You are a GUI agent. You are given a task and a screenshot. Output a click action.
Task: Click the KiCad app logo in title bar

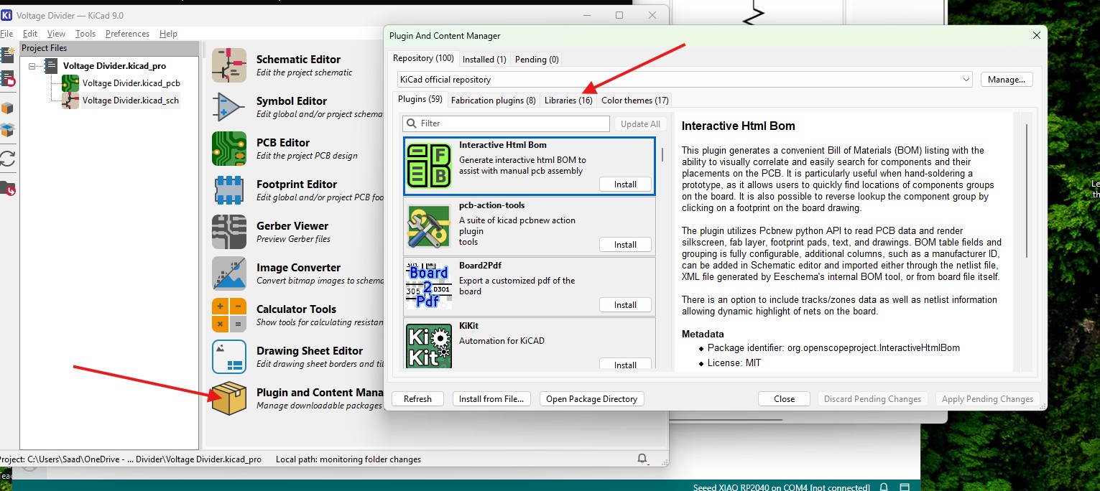[6, 15]
